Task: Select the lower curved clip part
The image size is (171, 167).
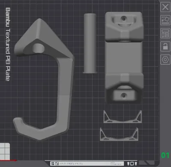Action: [x=119, y=134]
